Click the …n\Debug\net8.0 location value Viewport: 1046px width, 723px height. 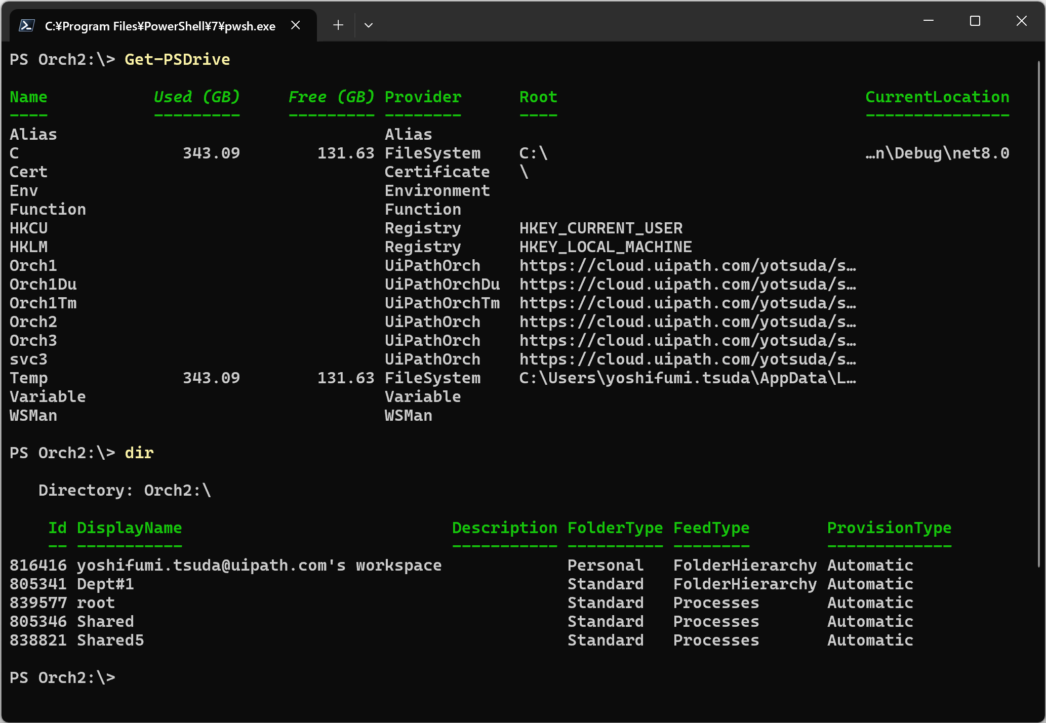[x=938, y=153]
